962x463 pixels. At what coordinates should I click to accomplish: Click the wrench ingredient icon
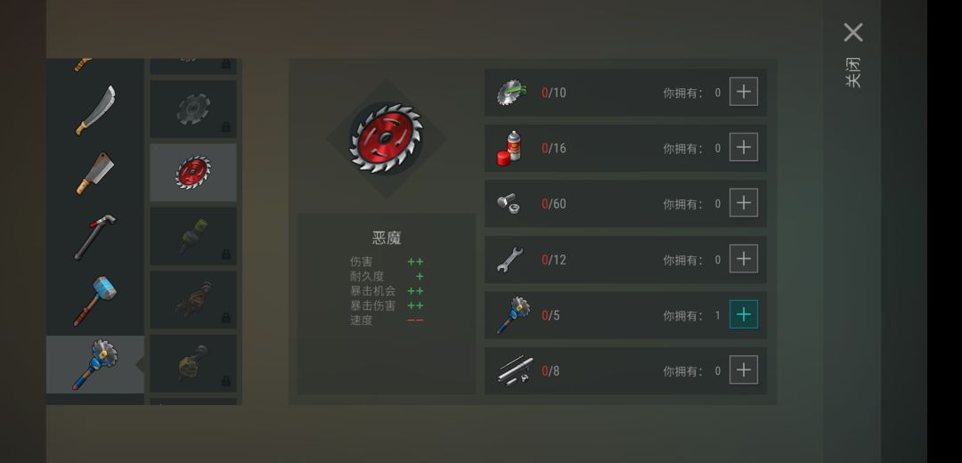(x=510, y=259)
